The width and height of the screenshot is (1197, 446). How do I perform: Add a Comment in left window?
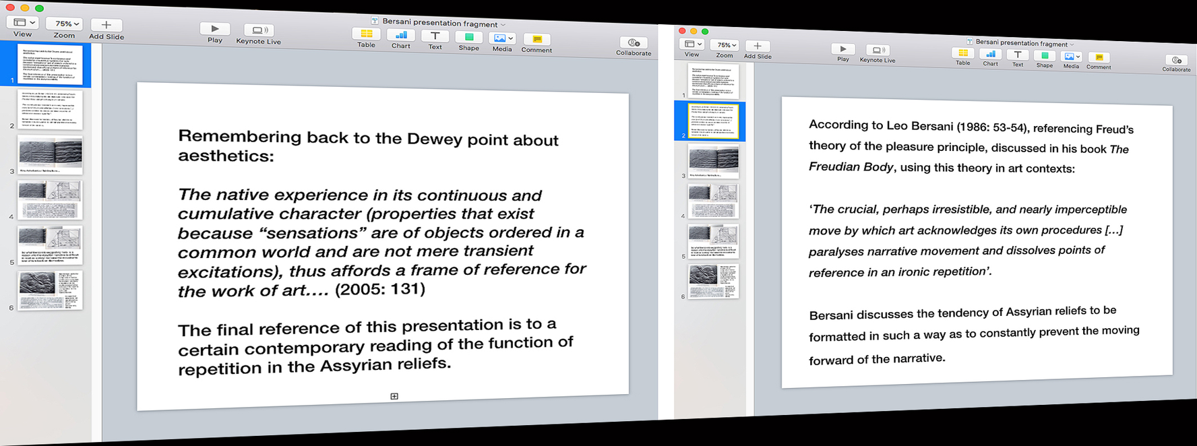pos(536,40)
